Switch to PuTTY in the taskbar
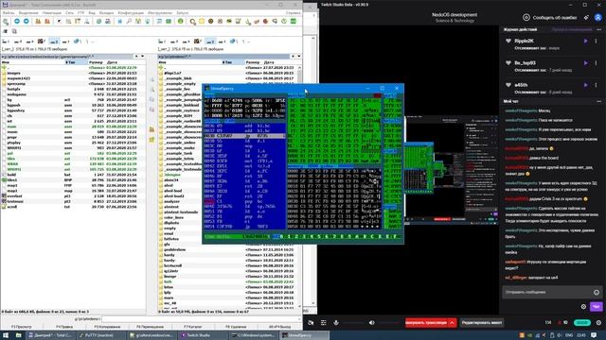The image size is (606, 340). point(101,335)
